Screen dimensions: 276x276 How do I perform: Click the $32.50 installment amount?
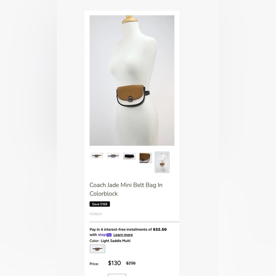[x=159, y=229]
